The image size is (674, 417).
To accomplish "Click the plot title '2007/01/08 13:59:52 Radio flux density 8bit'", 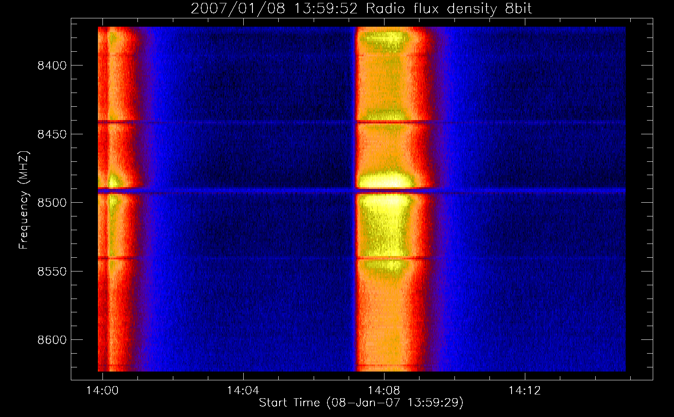I will pyautogui.click(x=361, y=9).
